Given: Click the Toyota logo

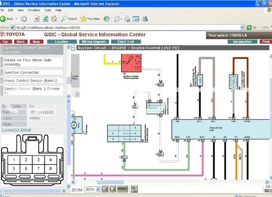Looking at the screenshot, I should click(x=12, y=34).
